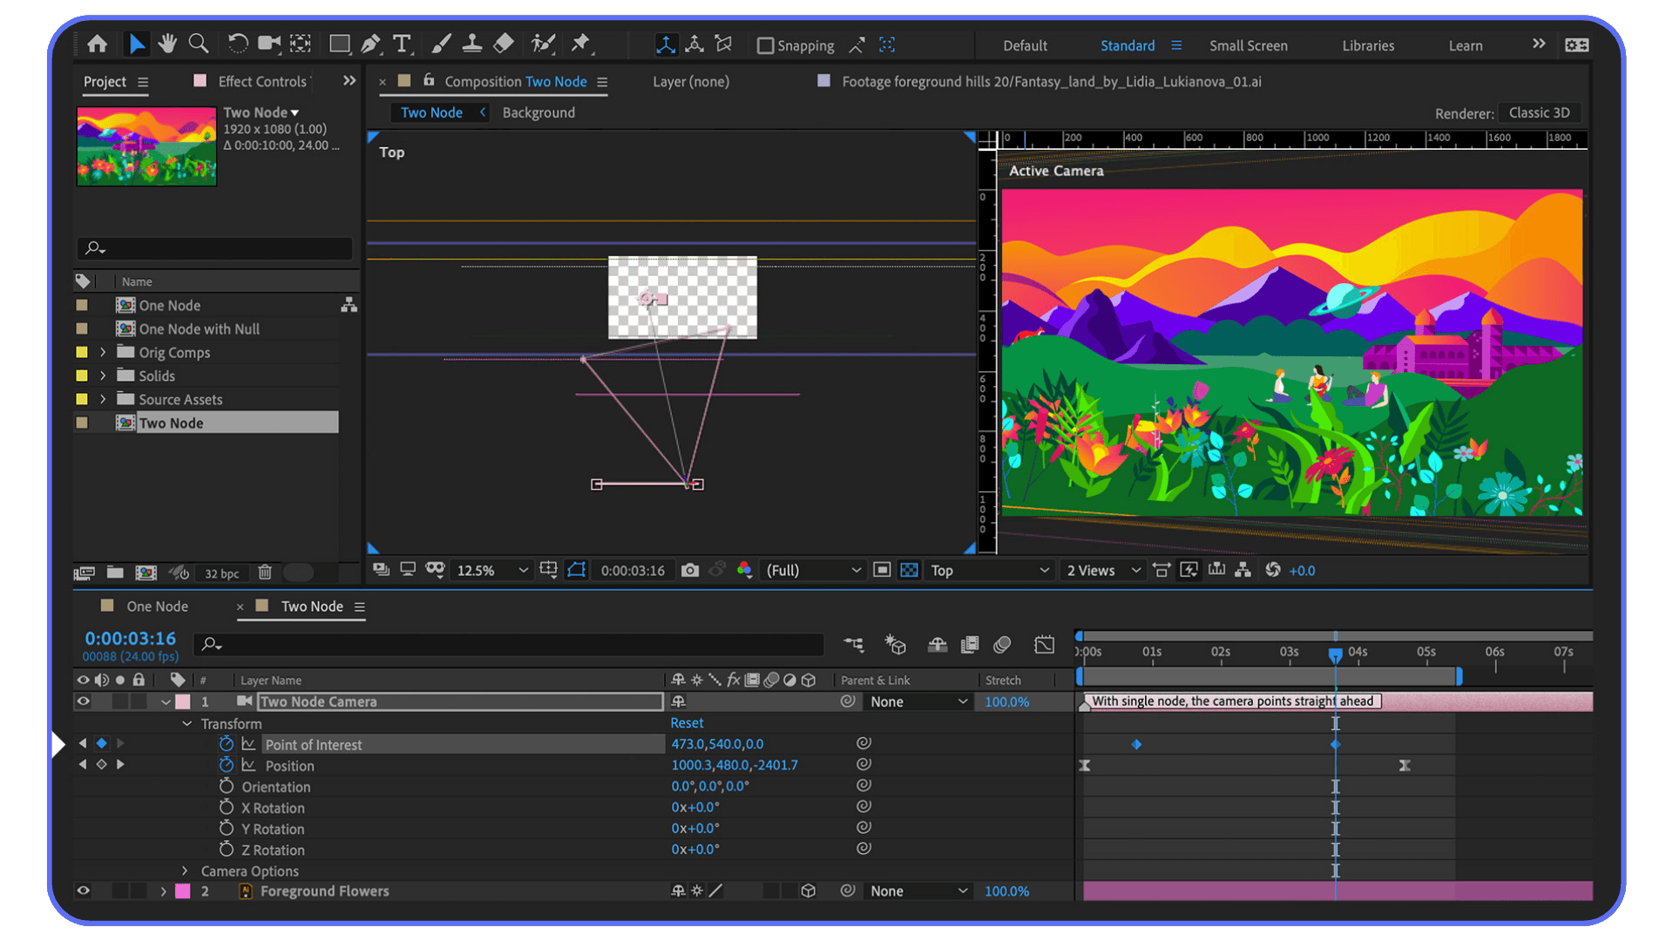The height and width of the screenshot is (941, 1673).
Task: Enable the Snapping checkbox
Action: [766, 45]
